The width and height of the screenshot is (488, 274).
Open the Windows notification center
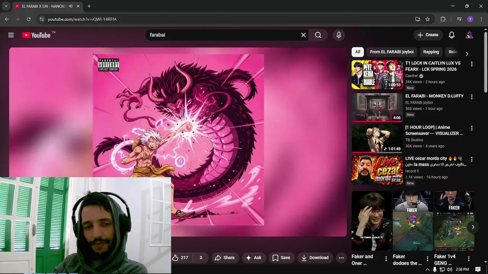478,269
